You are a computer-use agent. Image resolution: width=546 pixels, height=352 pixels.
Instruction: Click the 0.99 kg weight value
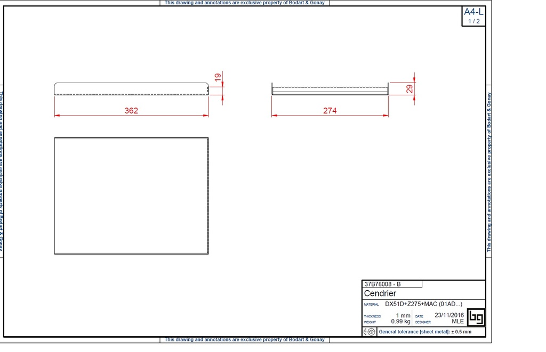(x=400, y=322)
